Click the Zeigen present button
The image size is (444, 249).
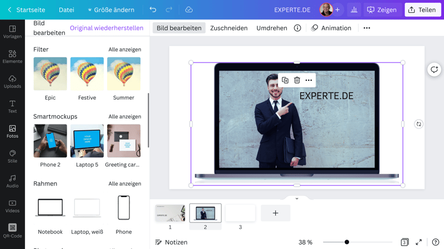382,9
